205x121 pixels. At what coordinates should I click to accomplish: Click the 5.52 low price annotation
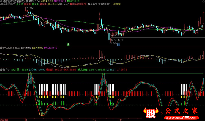coord(116,43)
